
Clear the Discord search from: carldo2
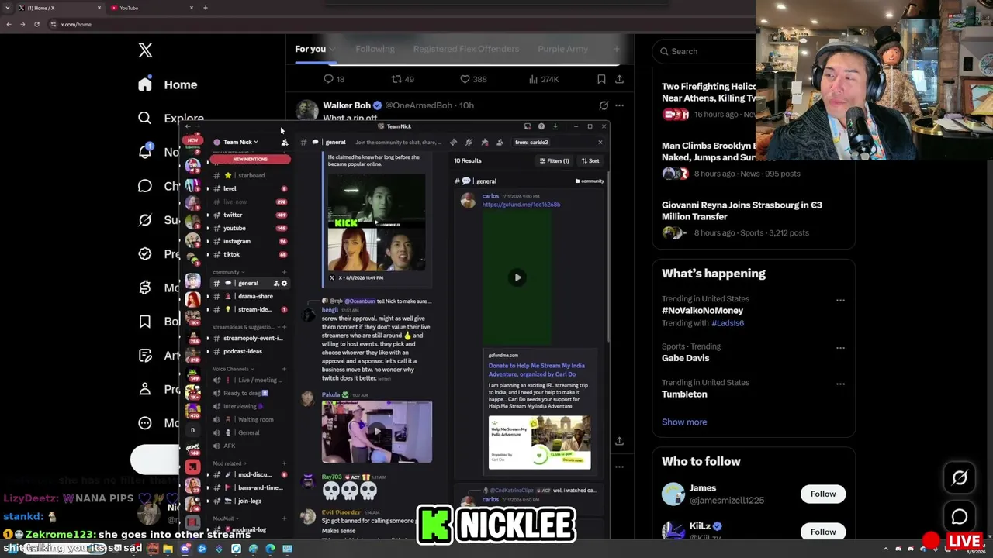(x=600, y=143)
